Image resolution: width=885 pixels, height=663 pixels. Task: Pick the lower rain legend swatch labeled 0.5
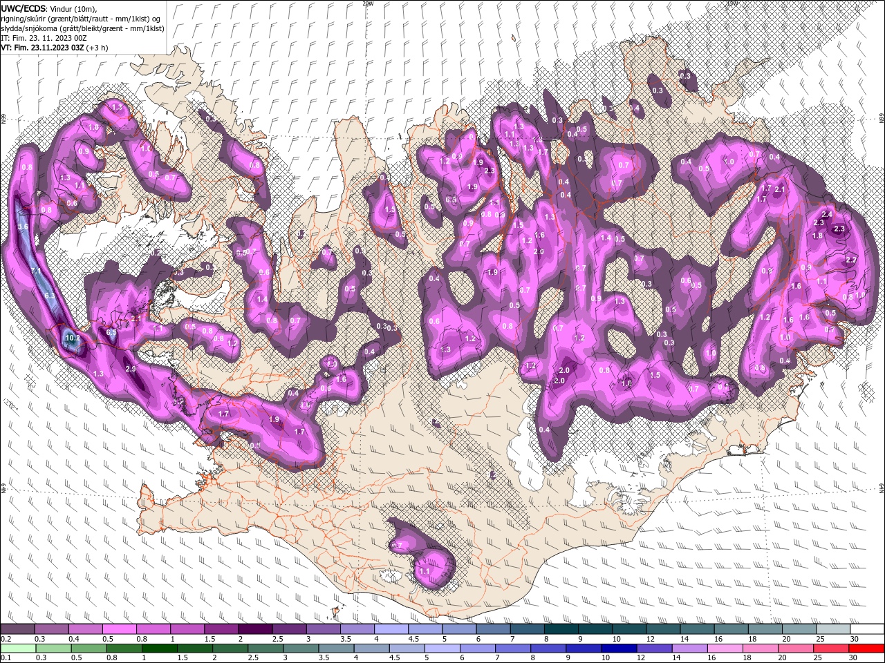(x=88, y=648)
